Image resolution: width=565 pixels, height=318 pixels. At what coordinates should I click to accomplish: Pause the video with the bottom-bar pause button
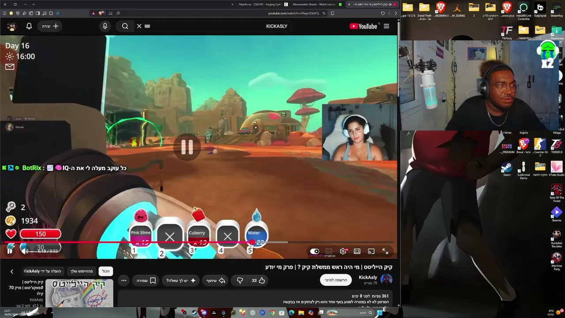point(10,251)
